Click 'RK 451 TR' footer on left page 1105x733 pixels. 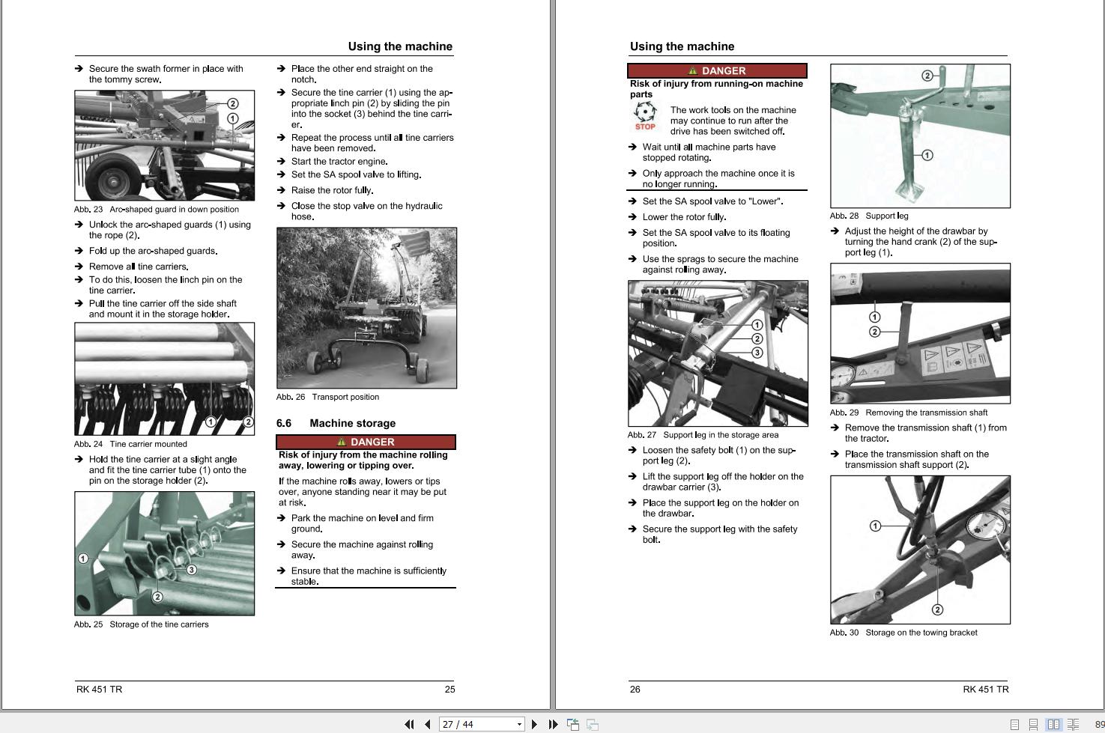tap(99, 690)
